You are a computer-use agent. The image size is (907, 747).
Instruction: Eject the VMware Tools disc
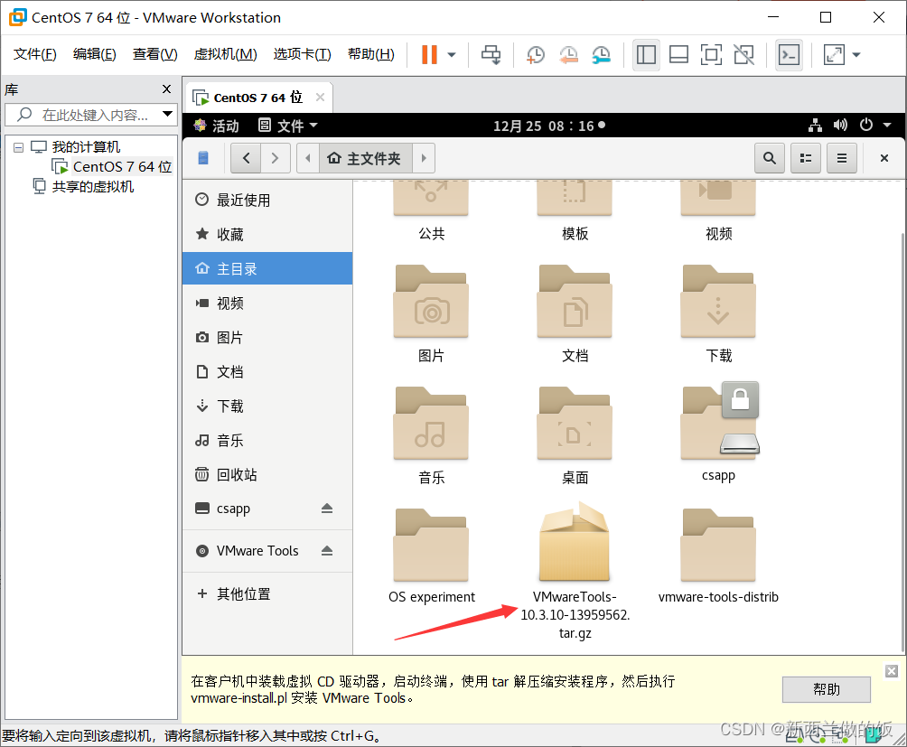coord(327,551)
